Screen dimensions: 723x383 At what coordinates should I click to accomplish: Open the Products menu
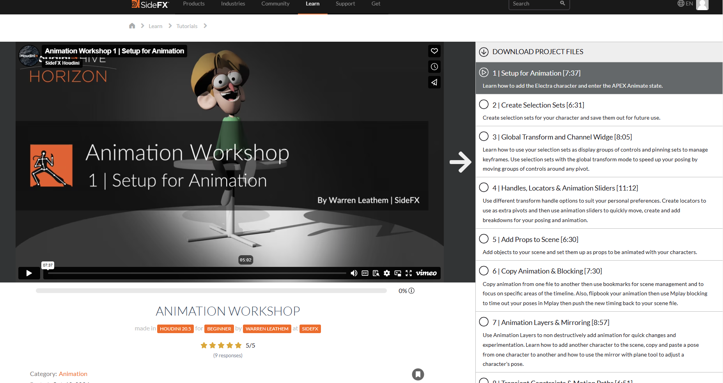point(194,4)
